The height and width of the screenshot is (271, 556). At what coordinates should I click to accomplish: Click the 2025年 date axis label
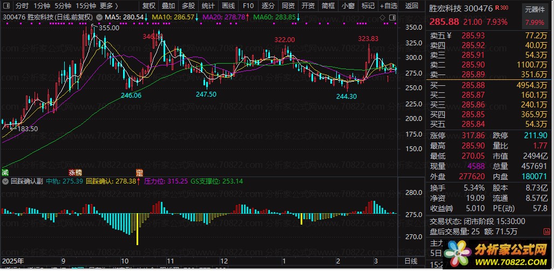13,261
